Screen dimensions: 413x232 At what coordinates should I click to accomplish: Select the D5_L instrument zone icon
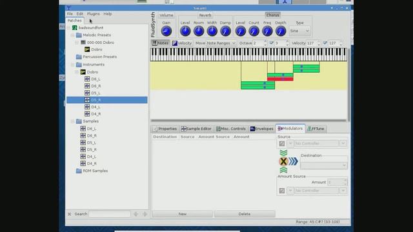[87, 93]
